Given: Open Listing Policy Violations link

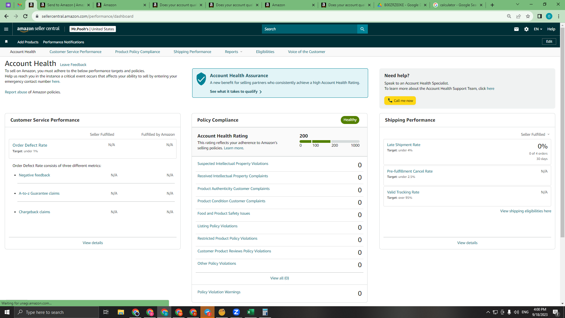Looking at the screenshot, I should (217, 226).
